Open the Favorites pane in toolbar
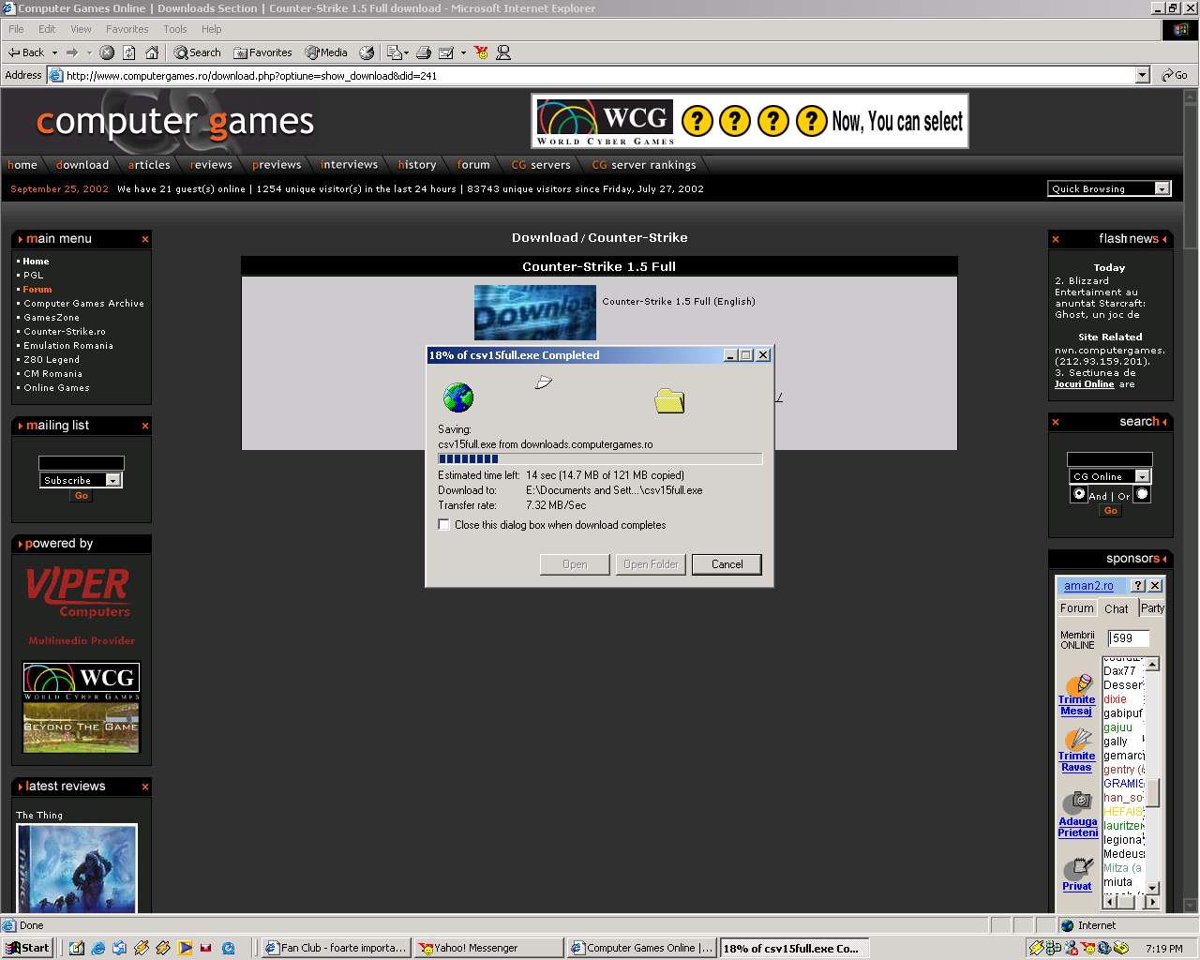The width and height of the screenshot is (1200, 960). pos(263,52)
